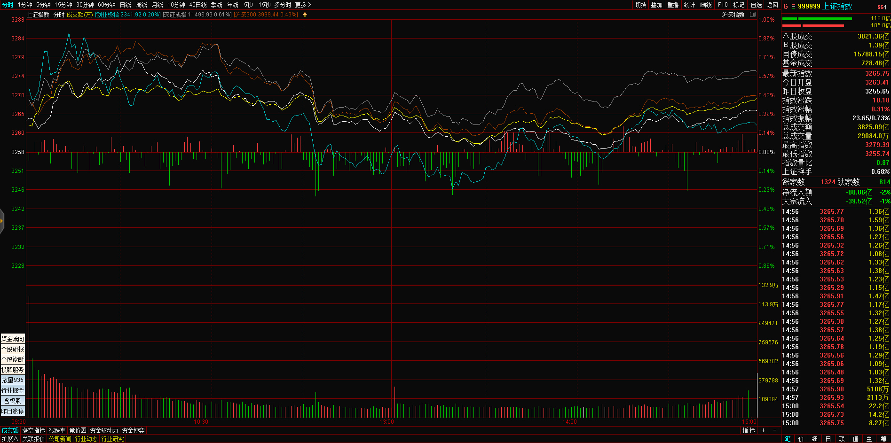Image resolution: width=891 pixels, height=443 pixels.
Task: Open the 画线 drawing tool
Action: coord(706,5)
